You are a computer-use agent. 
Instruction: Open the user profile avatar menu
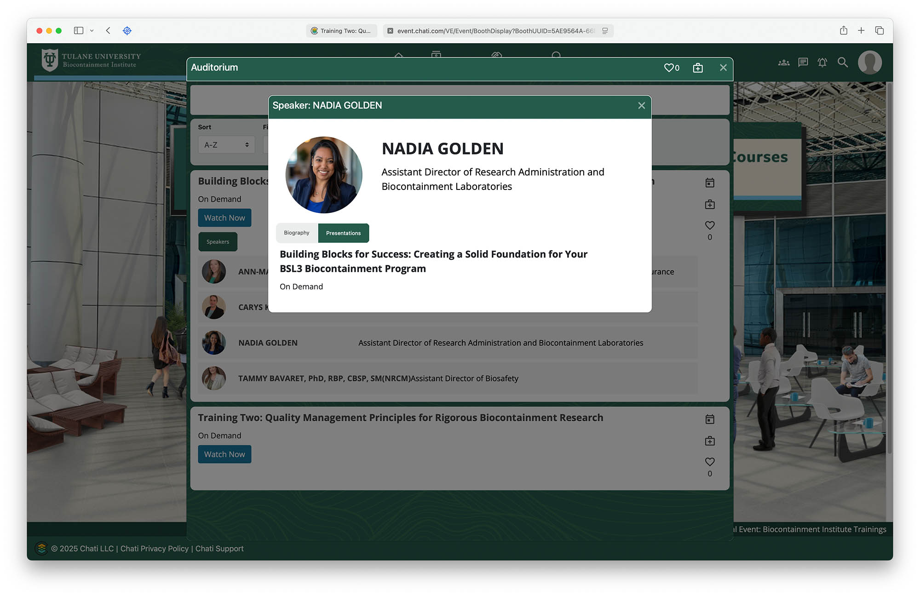pos(869,63)
